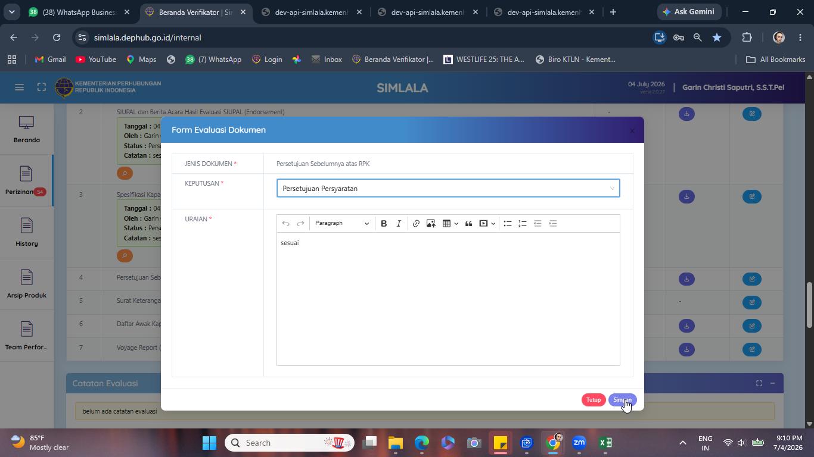The height and width of the screenshot is (457, 814).
Task: Click the Tutup button
Action: pos(594,400)
